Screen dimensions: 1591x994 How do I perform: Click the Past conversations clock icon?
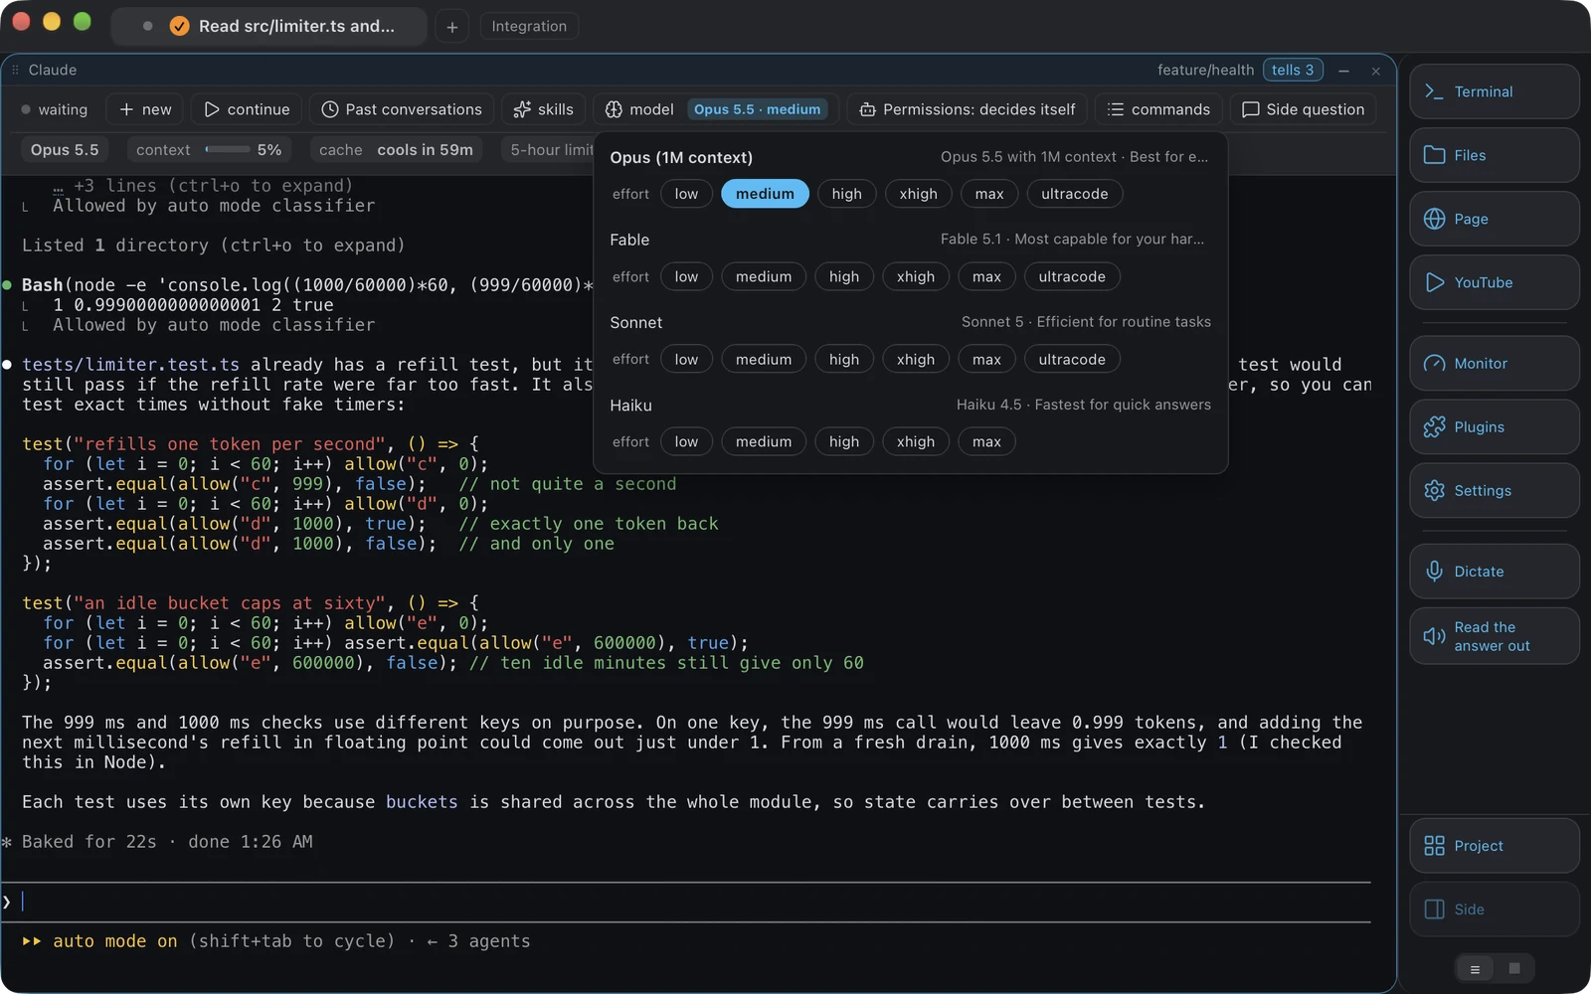pos(330,109)
